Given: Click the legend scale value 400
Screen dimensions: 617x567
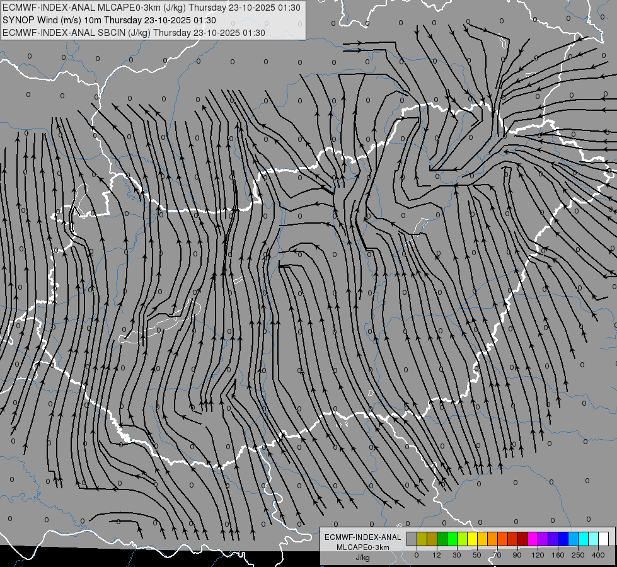Looking at the screenshot, I should (x=598, y=555).
